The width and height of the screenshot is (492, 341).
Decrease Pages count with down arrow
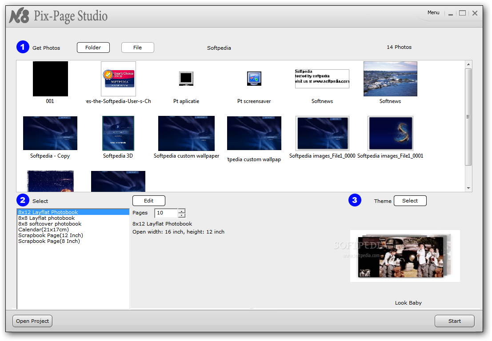click(182, 215)
